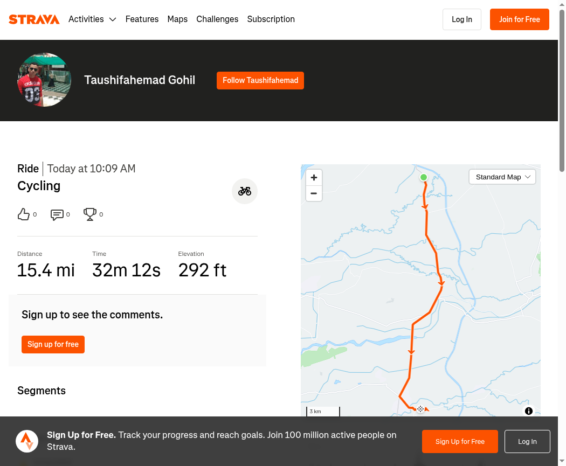566x466 pixels.
Task: Click Sign up for free under comments
Action: pyautogui.click(x=53, y=344)
